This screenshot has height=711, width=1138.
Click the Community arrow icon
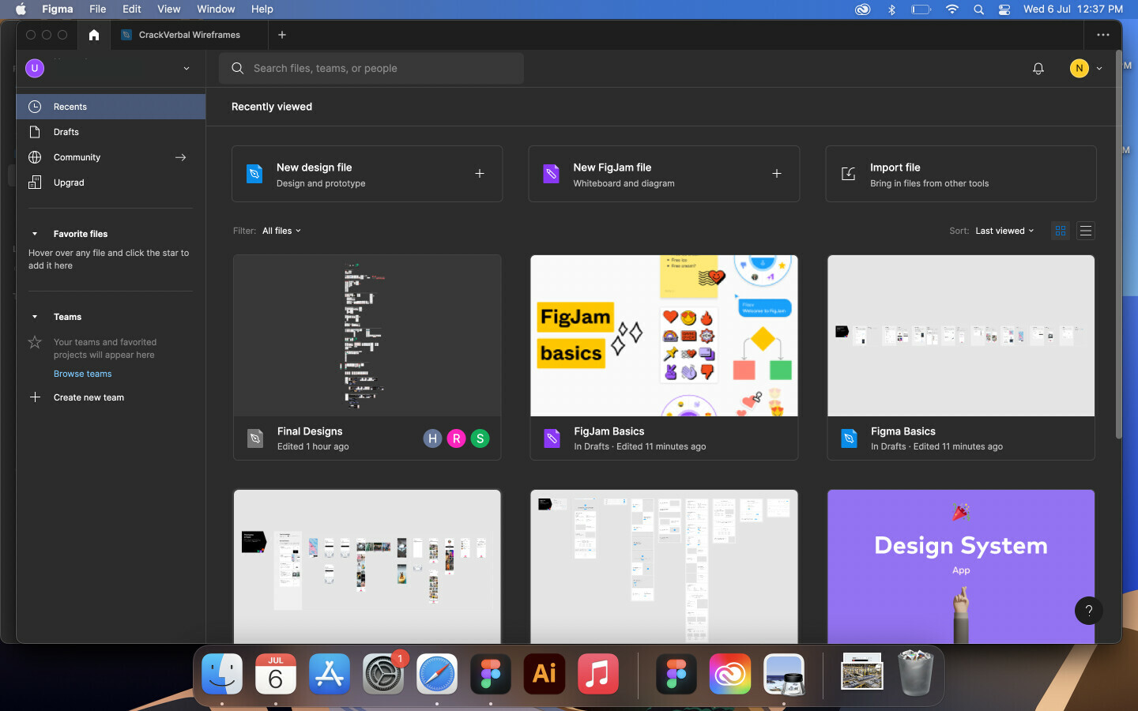coord(180,157)
